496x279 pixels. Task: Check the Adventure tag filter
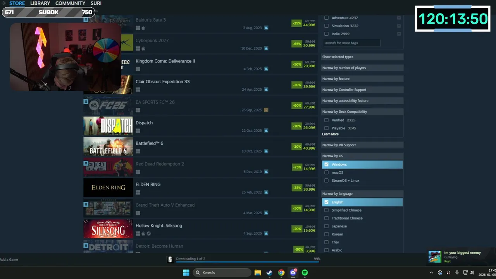(x=326, y=18)
